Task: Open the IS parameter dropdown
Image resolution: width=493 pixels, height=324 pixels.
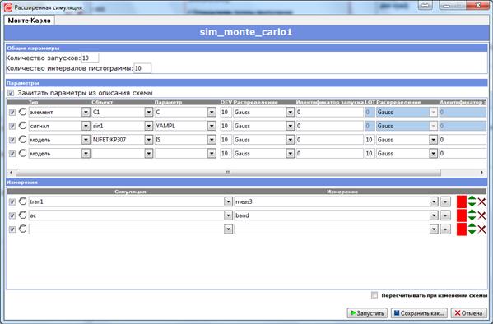Action: click(212, 140)
